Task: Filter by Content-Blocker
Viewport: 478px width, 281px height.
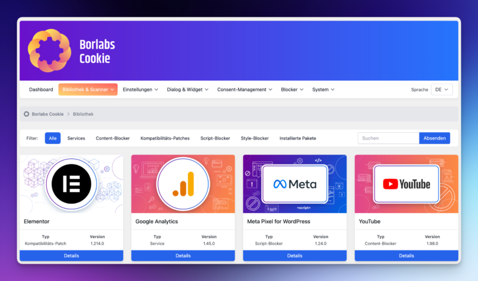Action: point(113,138)
